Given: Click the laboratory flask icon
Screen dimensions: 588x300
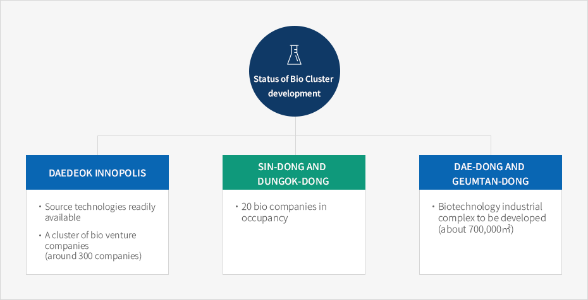Looking at the screenshot, I should pos(295,55).
